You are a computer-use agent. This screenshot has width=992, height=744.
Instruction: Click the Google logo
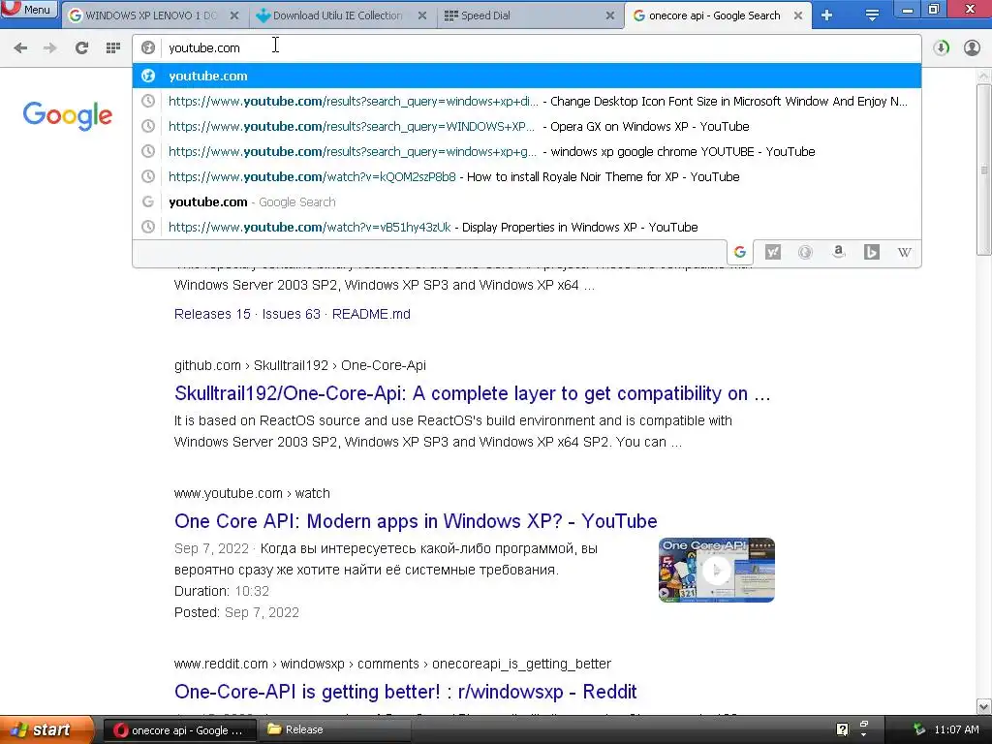point(68,116)
